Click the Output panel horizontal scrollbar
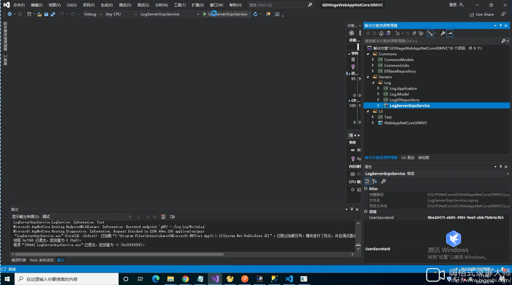This screenshot has width=512, height=285. (x=120, y=255)
